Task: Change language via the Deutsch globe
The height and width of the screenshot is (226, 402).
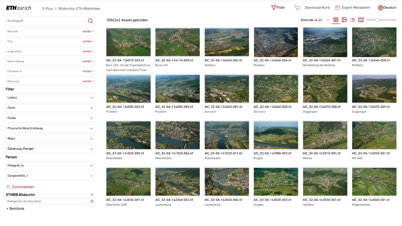Action: tap(381, 8)
